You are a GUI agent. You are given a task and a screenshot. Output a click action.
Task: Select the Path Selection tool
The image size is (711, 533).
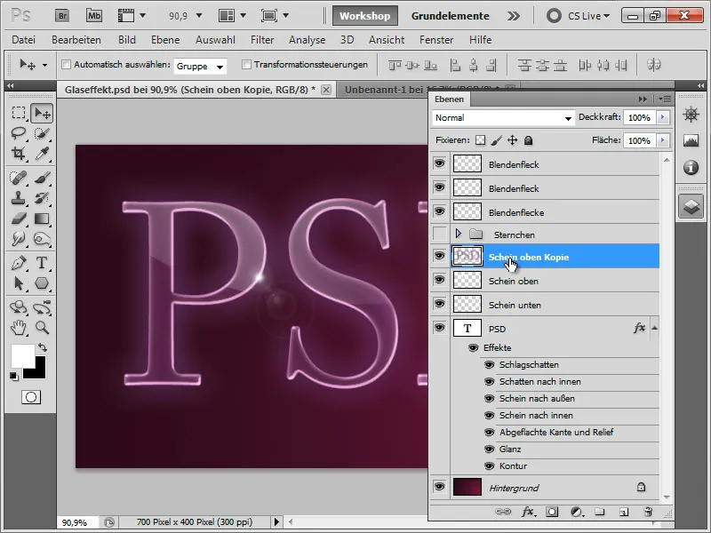tap(18, 283)
